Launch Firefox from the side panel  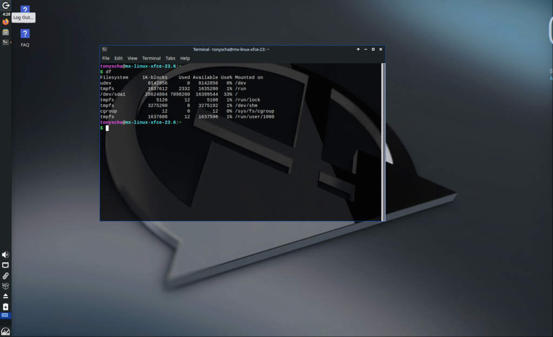coord(5,22)
